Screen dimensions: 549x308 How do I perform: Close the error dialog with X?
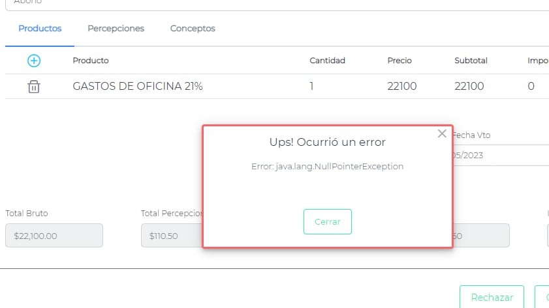[442, 133]
